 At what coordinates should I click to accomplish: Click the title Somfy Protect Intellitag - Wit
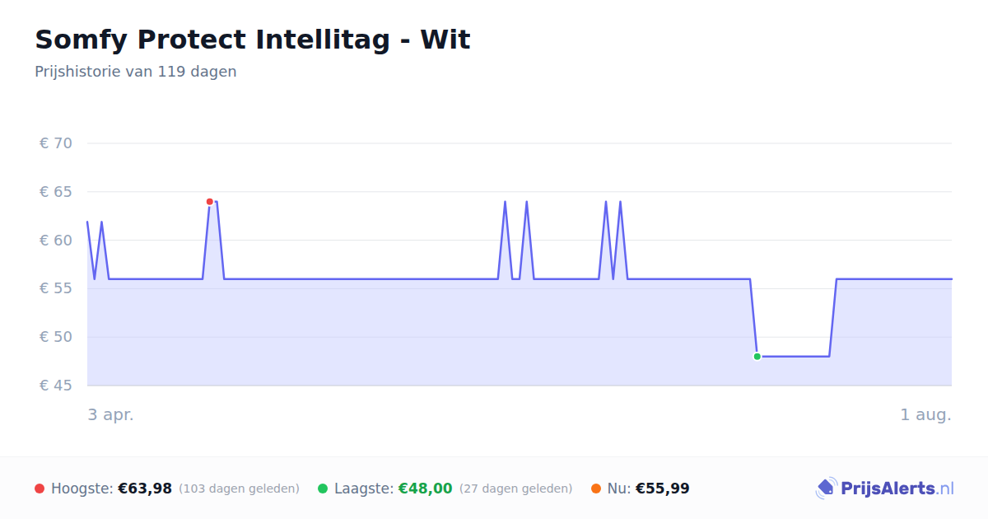253,40
